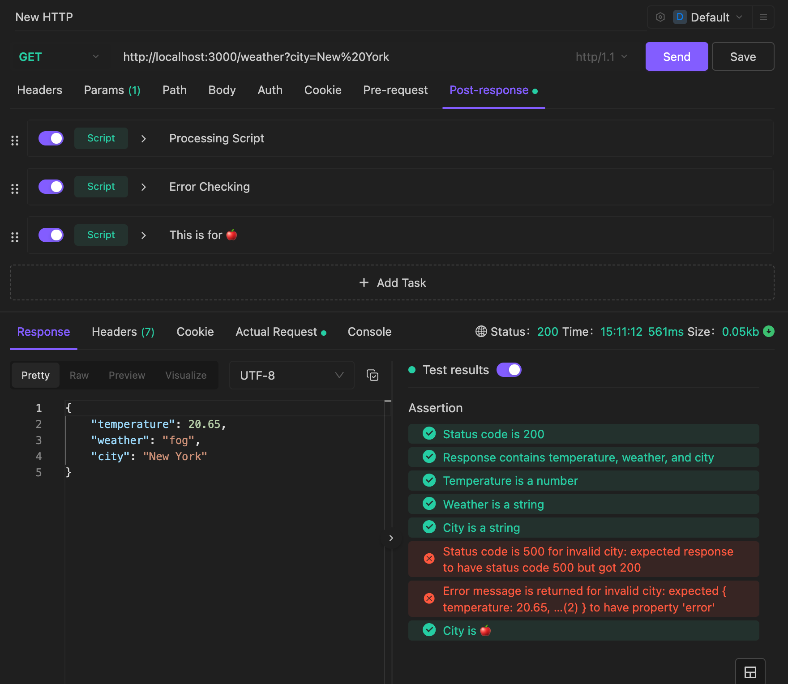The width and height of the screenshot is (788, 684).
Task: Select the Visualize view mode
Action: (186, 375)
